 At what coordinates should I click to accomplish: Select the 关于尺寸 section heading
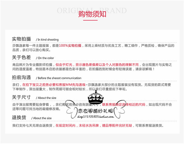click(21, 97)
